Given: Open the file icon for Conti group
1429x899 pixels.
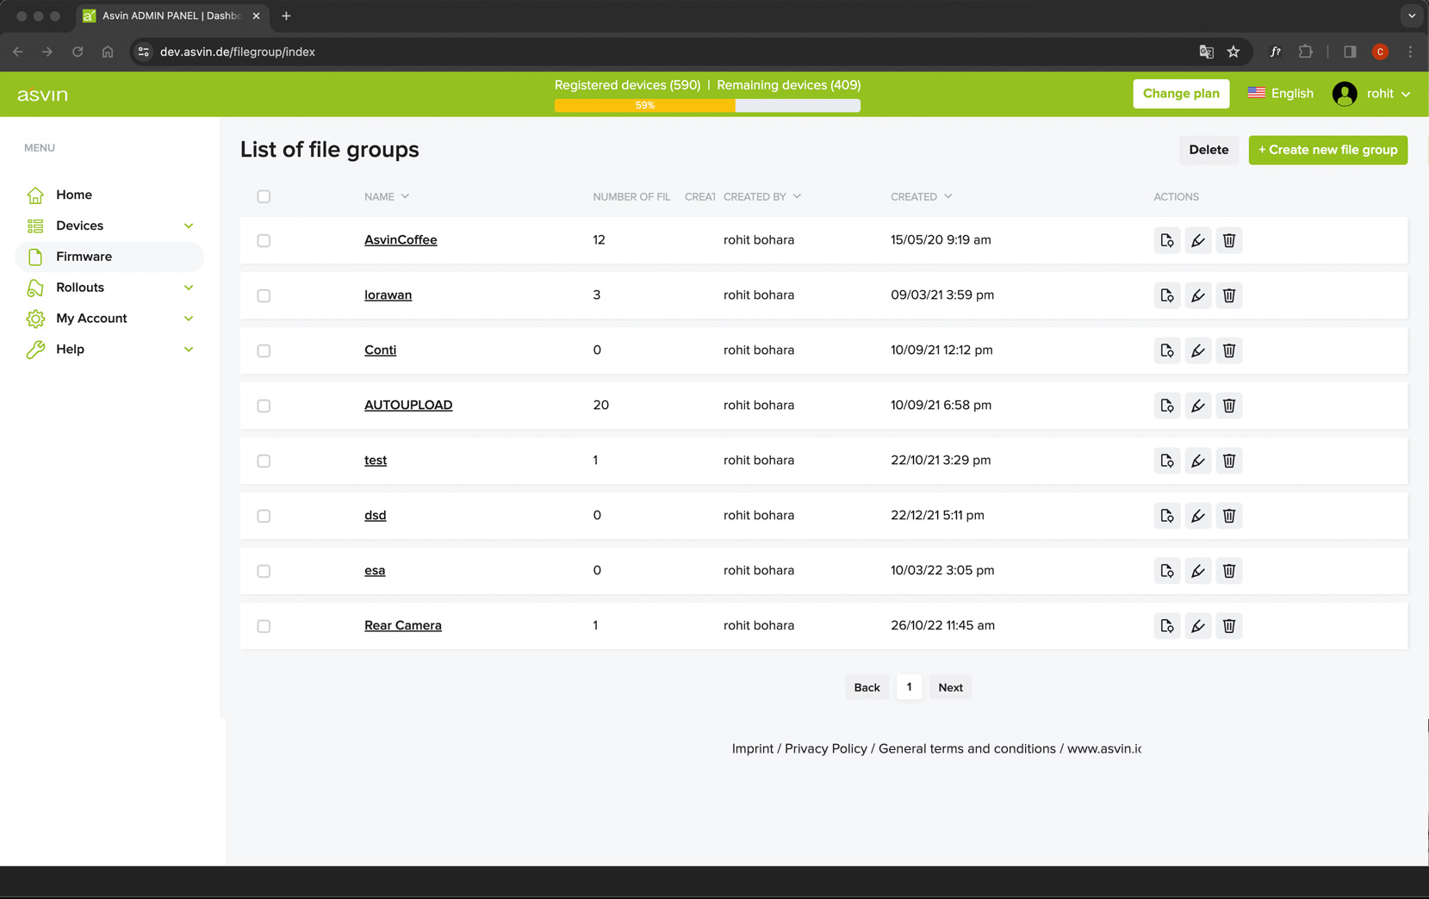Looking at the screenshot, I should 1166,350.
